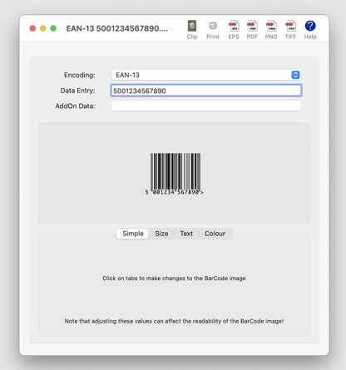Copy barcode with the Clip icon
This screenshot has width=346, height=370.
pos(192,30)
